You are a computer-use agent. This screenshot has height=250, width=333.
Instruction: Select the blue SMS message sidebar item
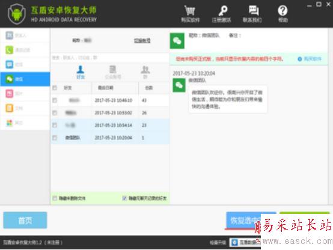pyautogui.click(x=25, y=64)
